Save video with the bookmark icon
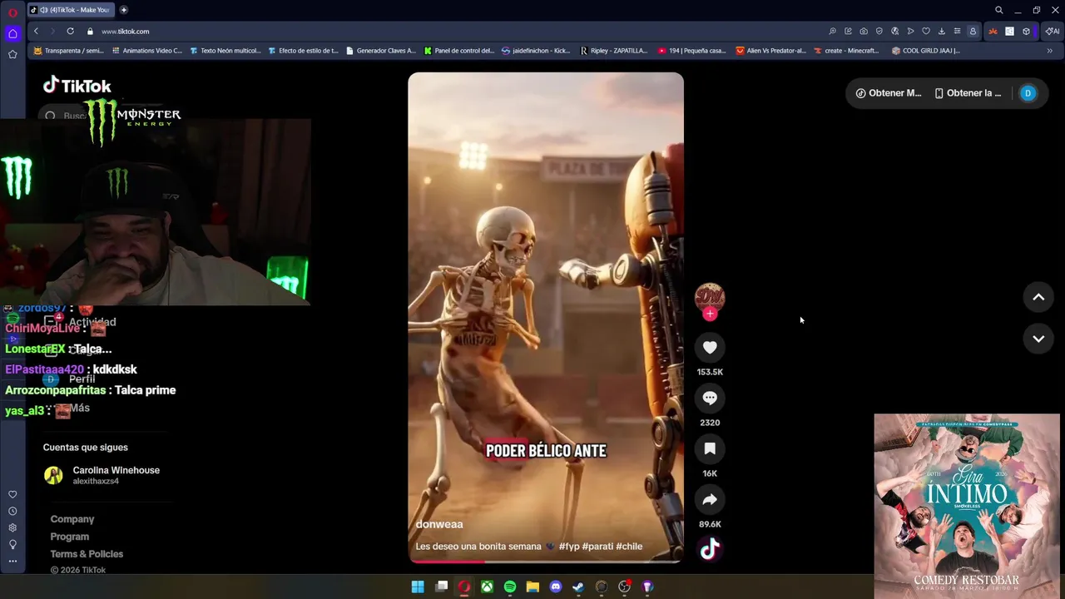Viewport: 1065px width, 599px height. 710,449
